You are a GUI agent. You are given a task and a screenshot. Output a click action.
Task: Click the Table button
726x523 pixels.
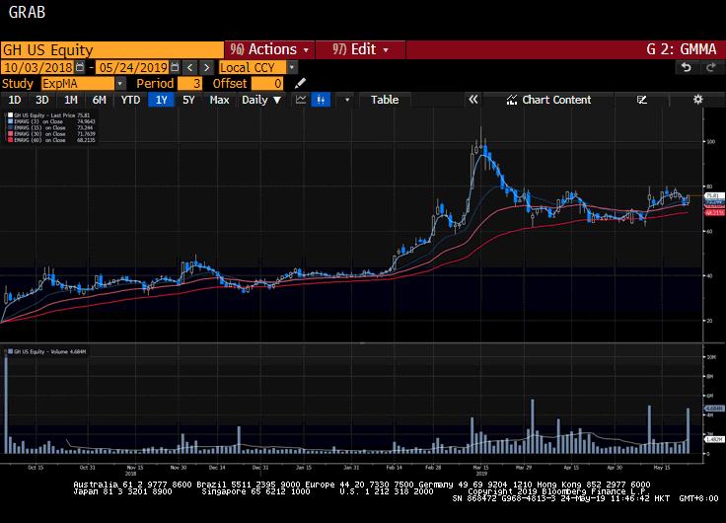[385, 100]
